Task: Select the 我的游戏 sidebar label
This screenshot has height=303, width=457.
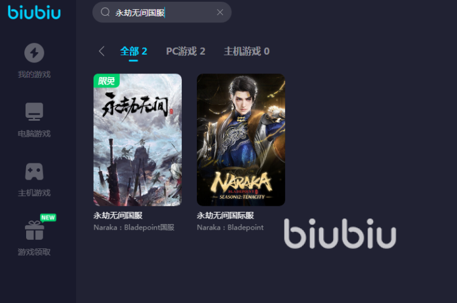Action: [34, 75]
